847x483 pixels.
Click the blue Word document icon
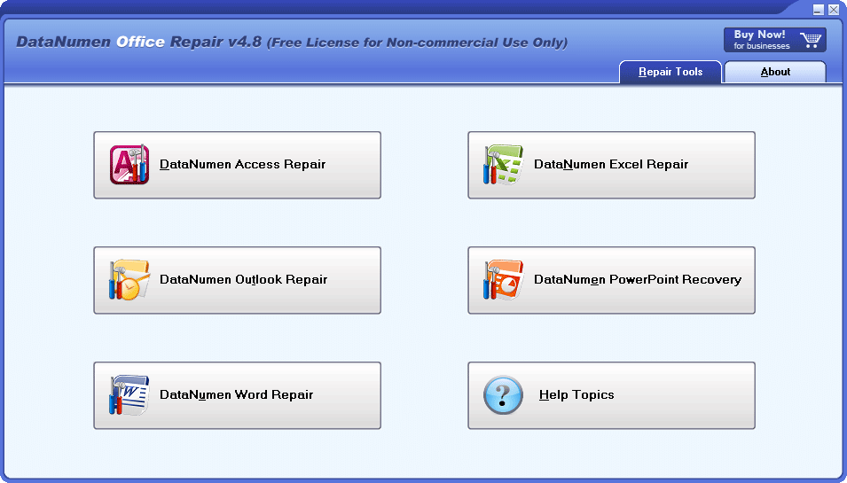pyautogui.click(x=129, y=395)
